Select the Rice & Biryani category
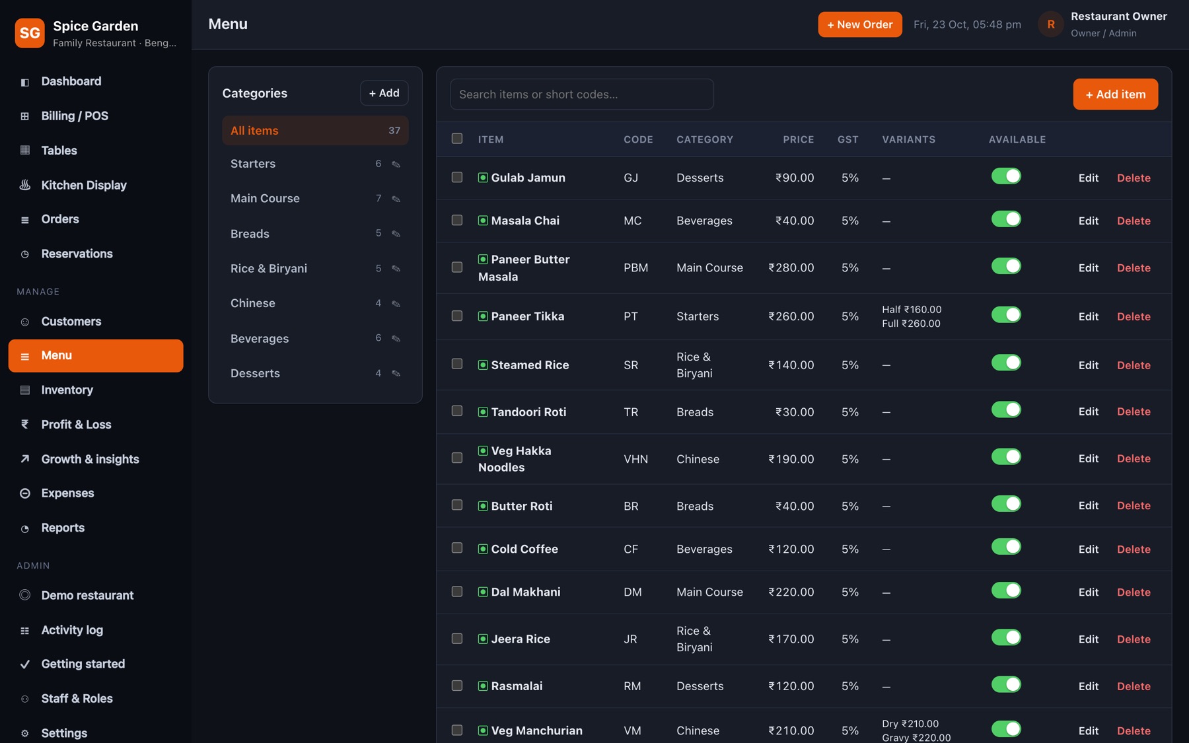 tap(315, 268)
